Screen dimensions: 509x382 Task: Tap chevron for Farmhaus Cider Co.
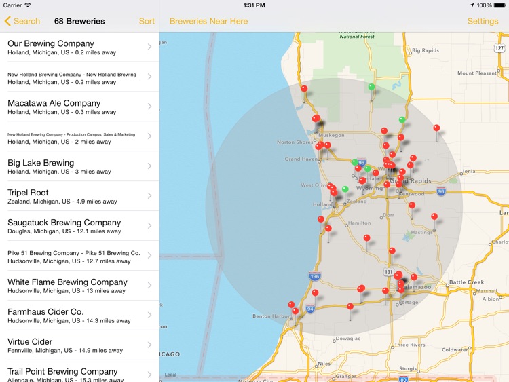tap(150, 315)
